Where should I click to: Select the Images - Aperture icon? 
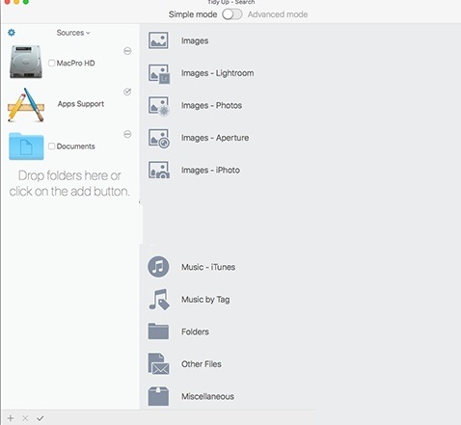pyautogui.click(x=158, y=138)
